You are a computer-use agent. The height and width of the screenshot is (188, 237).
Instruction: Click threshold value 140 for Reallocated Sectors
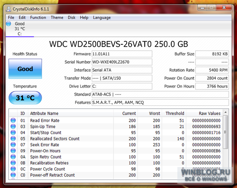point(180,138)
